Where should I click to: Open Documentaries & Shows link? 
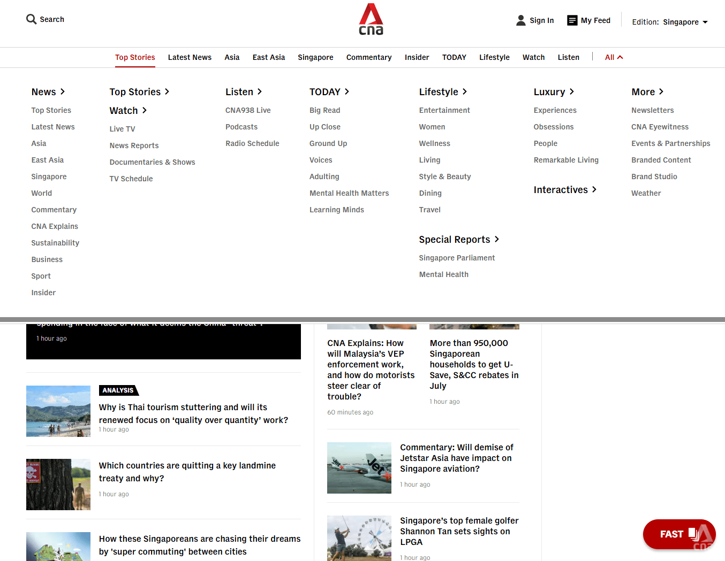153,162
